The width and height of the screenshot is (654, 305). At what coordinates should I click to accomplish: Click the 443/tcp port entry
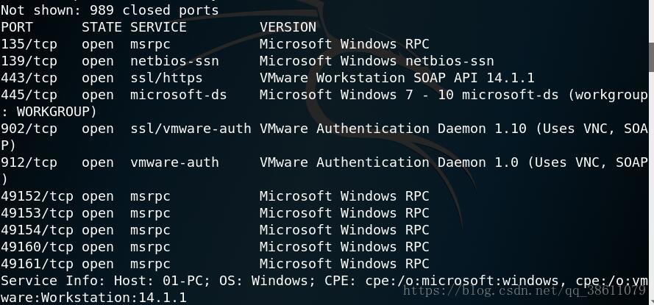29,78
